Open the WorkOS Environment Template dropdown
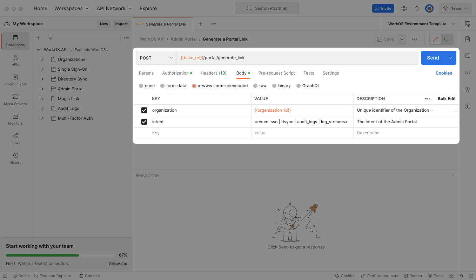The width and height of the screenshot is (476, 280). pos(421,24)
